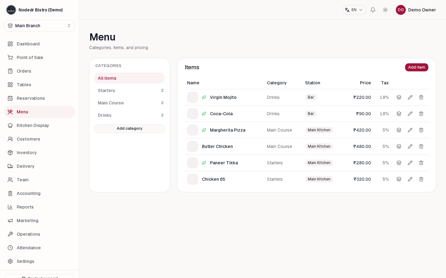The image size is (446, 278).
Task: Delete the Chicken 65 item
Action: [x=421, y=179]
